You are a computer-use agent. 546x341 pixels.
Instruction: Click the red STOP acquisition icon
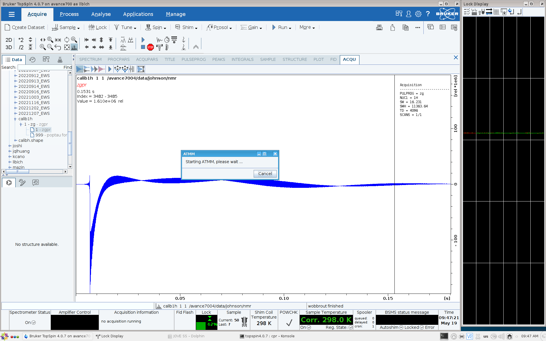pyautogui.click(x=150, y=47)
